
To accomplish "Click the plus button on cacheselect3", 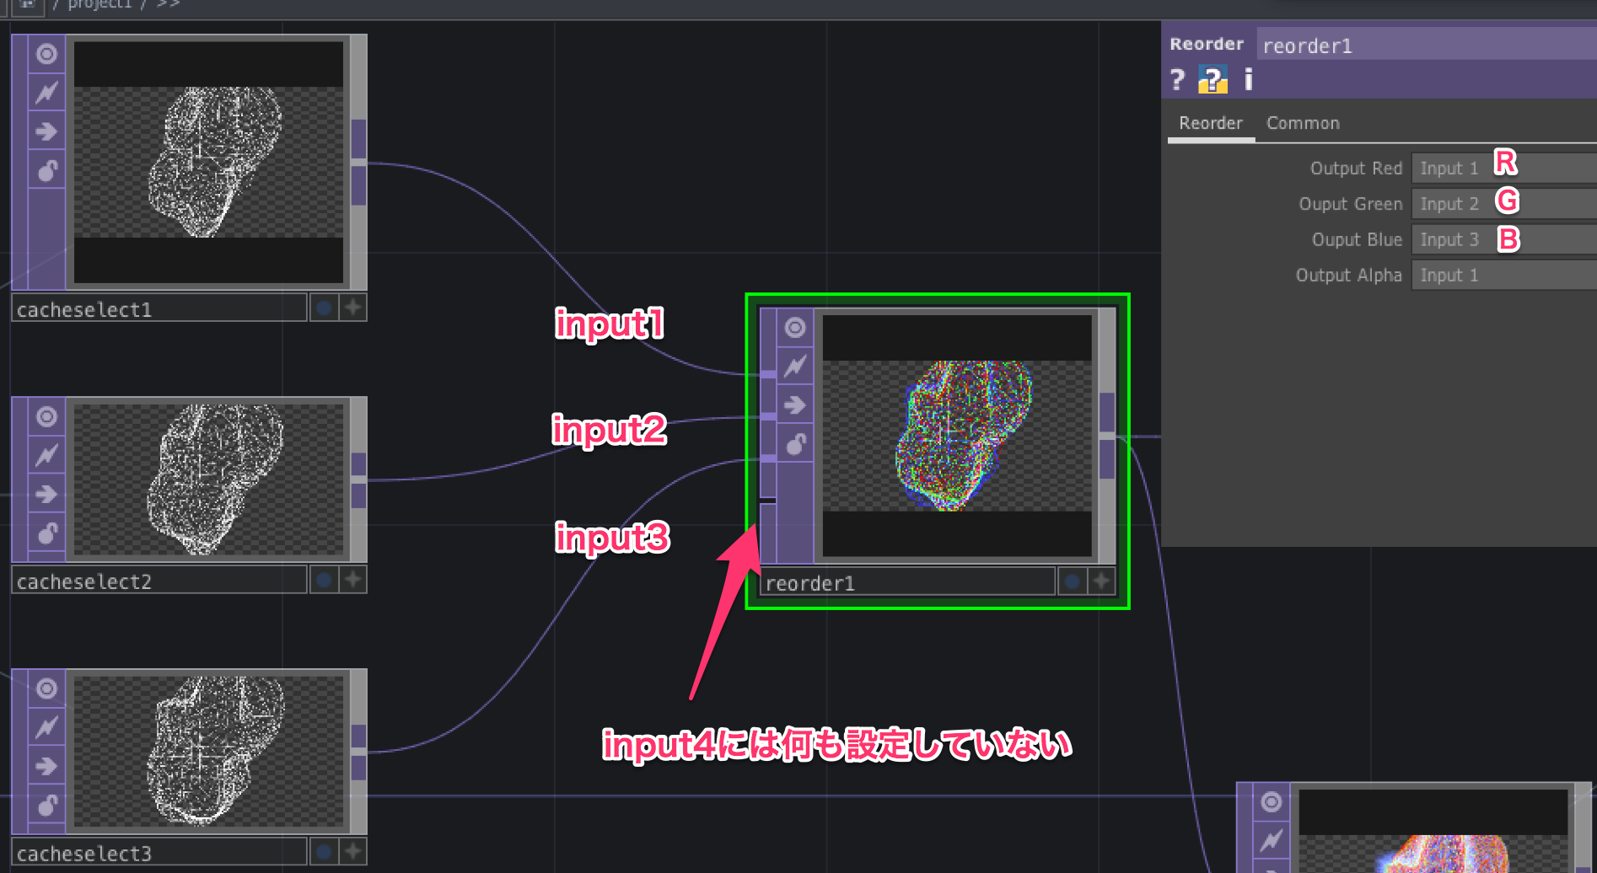I will pyautogui.click(x=353, y=852).
